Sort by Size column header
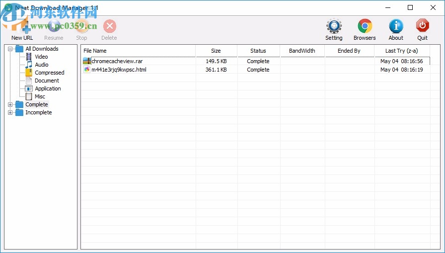Viewport: 445px width, 253px height. [x=216, y=51]
